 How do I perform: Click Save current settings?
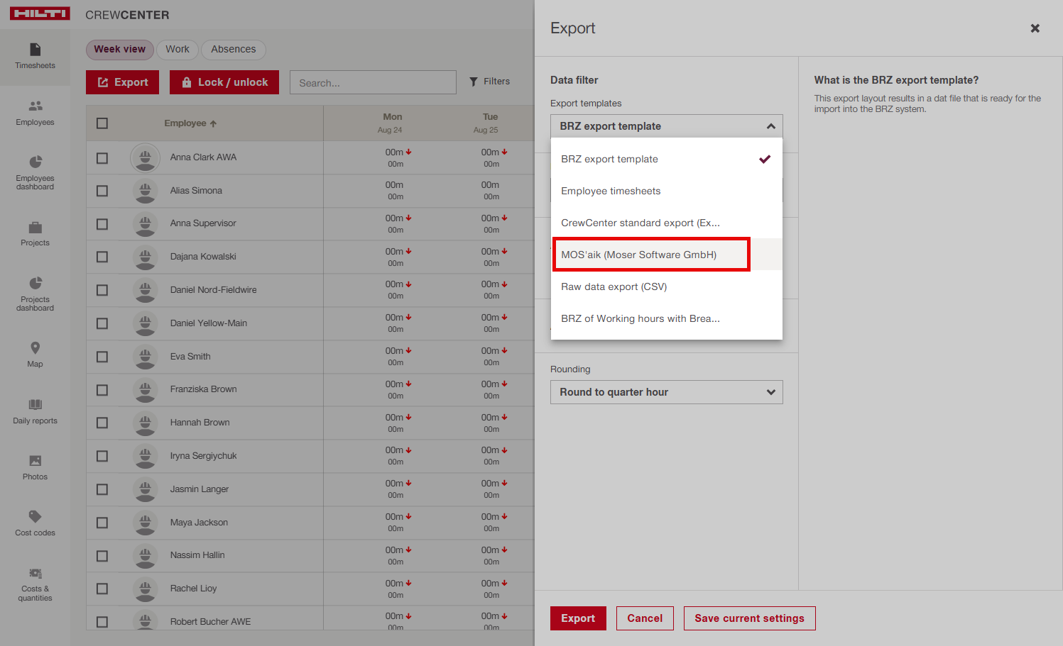point(749,618)
